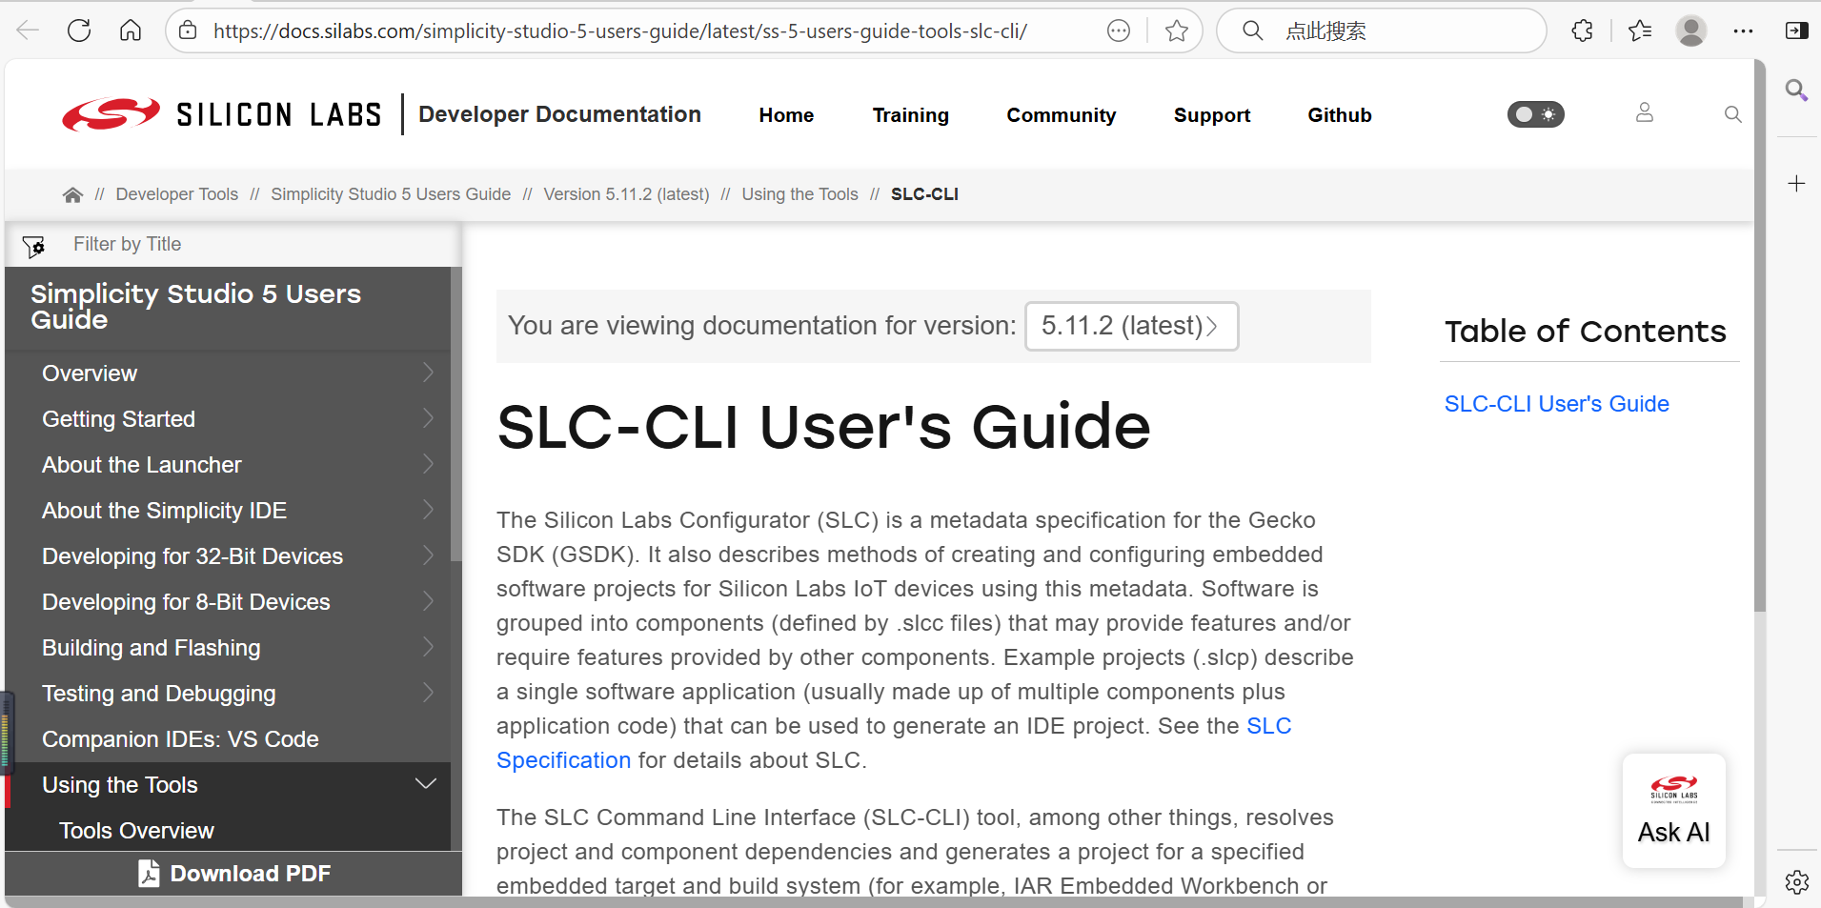This screenshot has height=908, width=1821.
Task: Open the Edge sidebar search icon
Action: point(1797,91)
